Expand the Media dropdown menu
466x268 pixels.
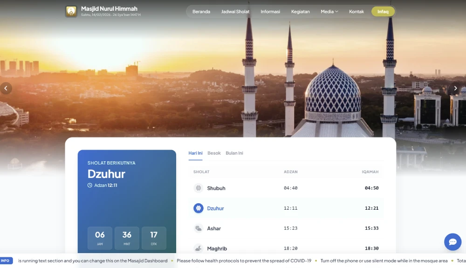(x=329, y=12)
